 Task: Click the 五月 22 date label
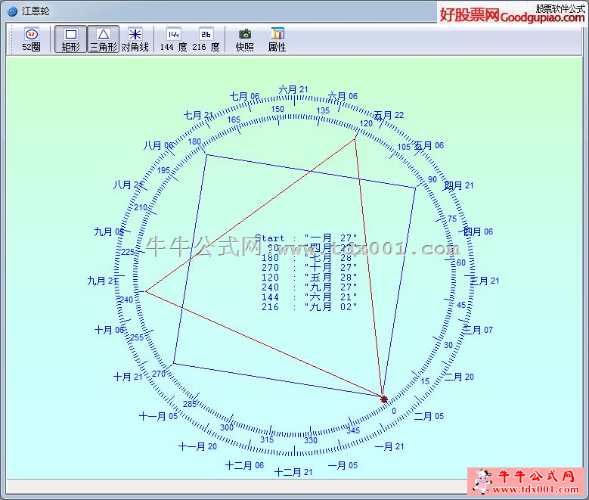coord(389,115)
